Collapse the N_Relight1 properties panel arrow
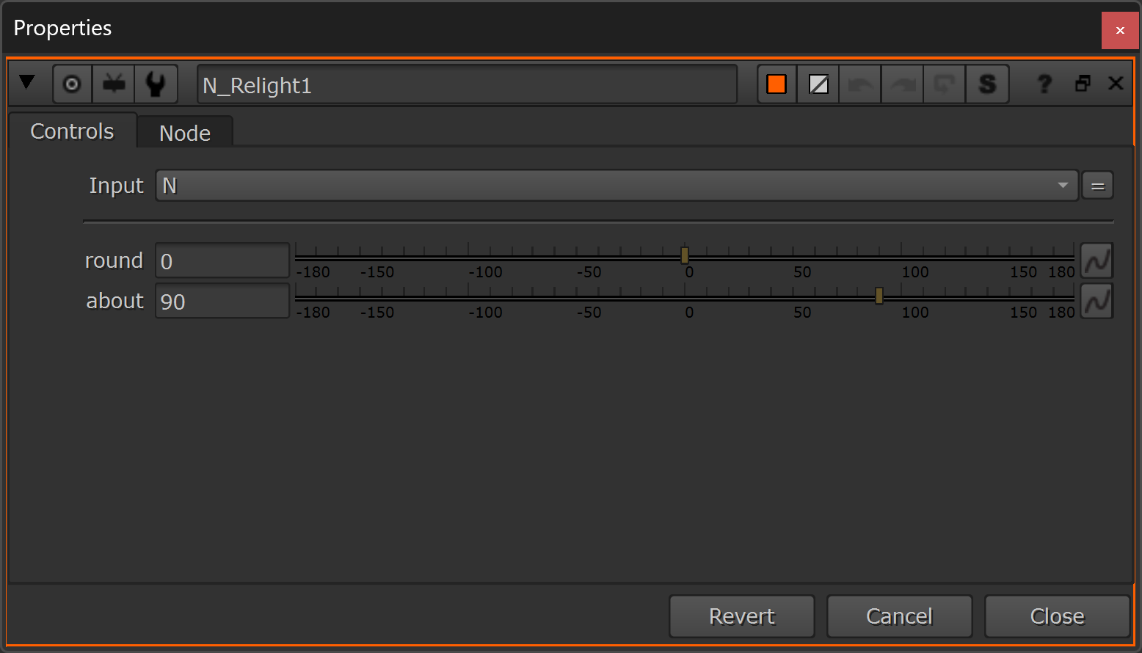This screenshot has height=653, width=1142. tap(27, 82)
